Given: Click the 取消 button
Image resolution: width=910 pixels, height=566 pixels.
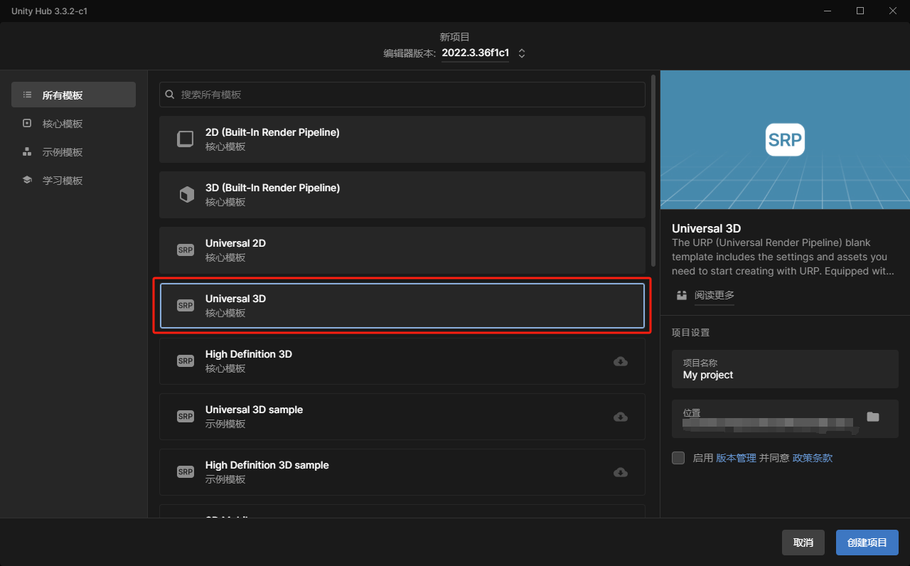Looking at the screenshot, I should pos(803,543).
